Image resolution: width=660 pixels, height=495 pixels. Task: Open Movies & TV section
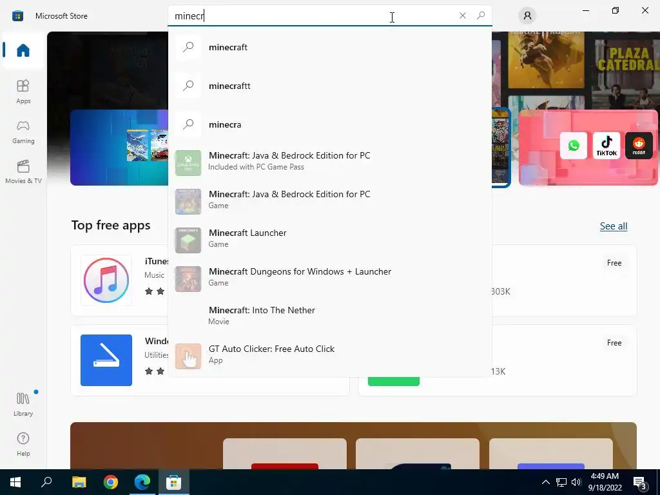(x=23, y=171)
